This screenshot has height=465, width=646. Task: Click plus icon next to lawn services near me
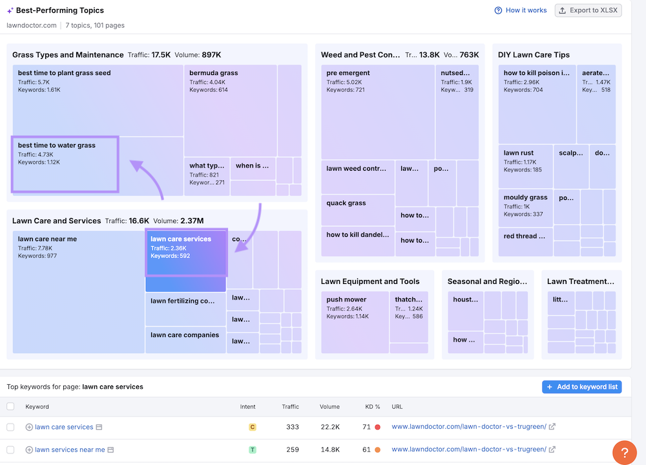(29, 450)
